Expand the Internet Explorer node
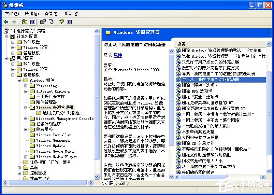Image resolution: width=274 pixels, height=195 pixels. [26, 91]
